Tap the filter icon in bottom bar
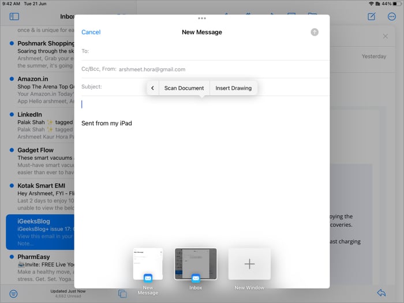 click(13, 293)
